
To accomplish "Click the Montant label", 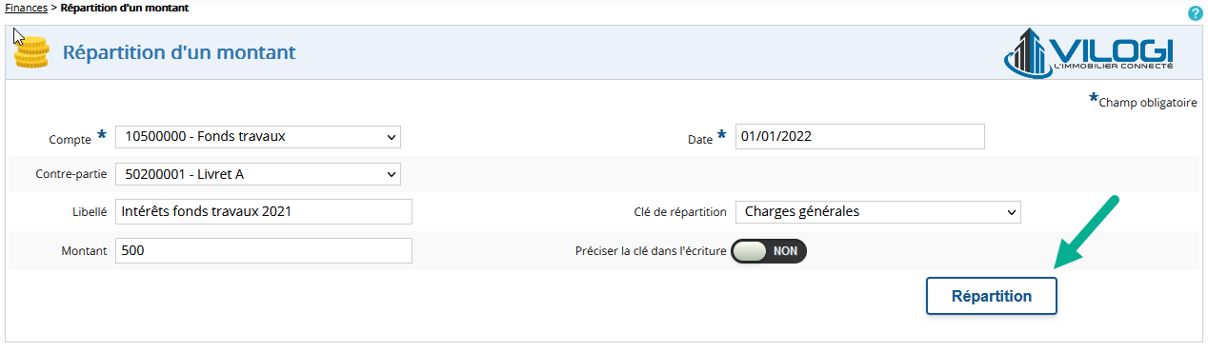I will point(83,251).
